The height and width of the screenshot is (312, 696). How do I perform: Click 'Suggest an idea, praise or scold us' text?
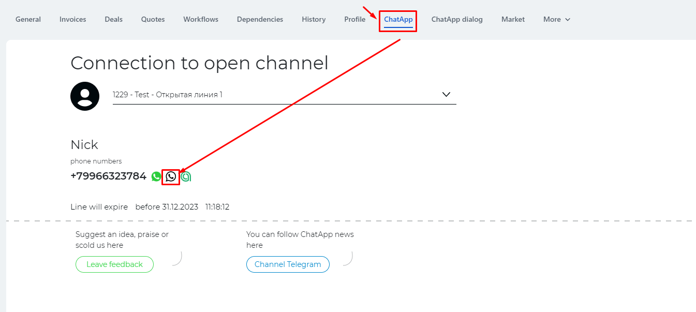pos(122,240)
